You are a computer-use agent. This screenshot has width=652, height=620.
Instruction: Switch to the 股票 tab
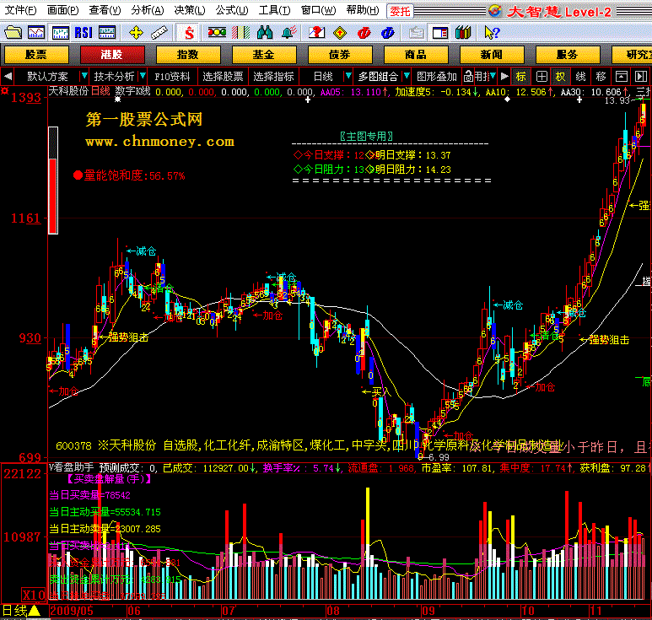36,55
